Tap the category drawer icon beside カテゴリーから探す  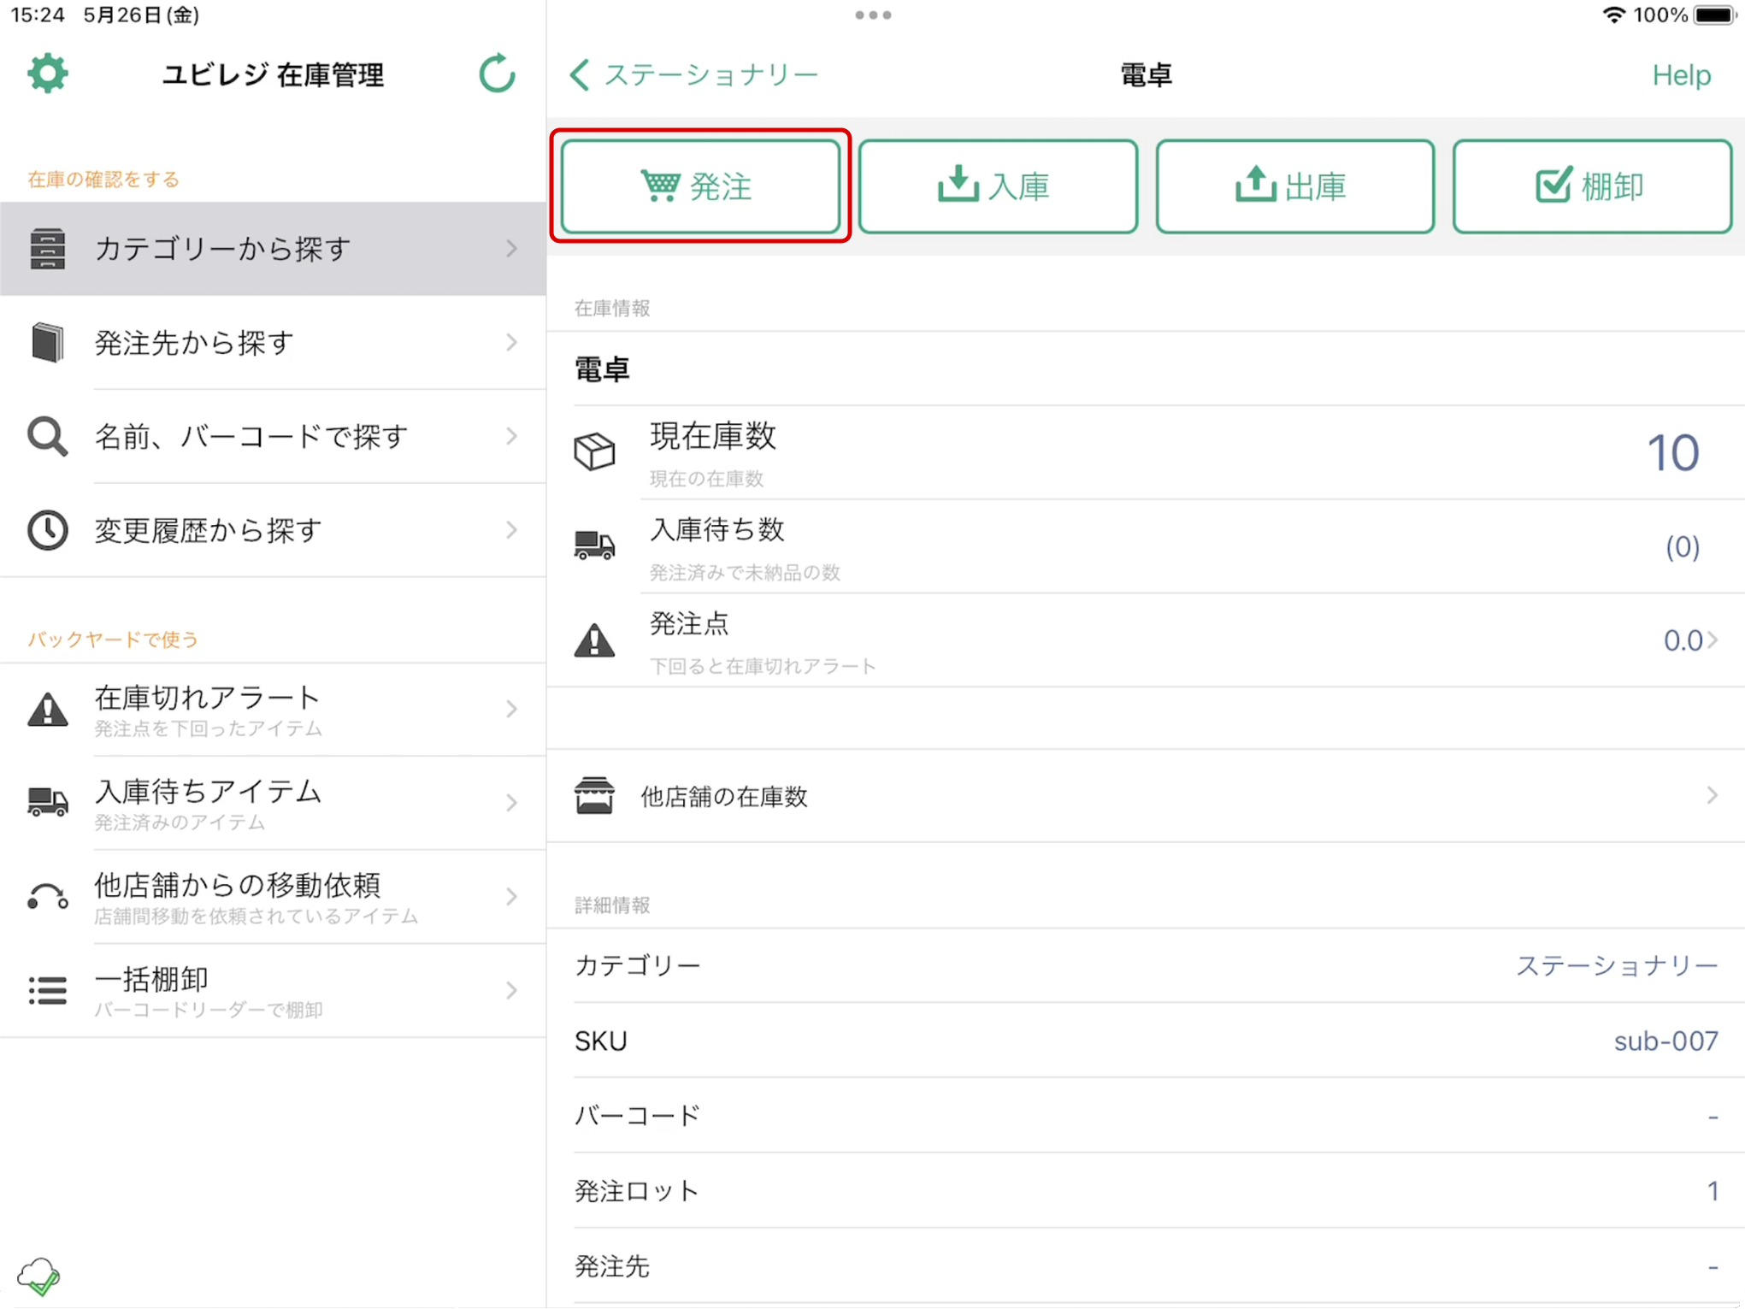pyautogui.click(x=48, y=249)
